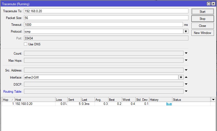
Task: Open the table columns dropdown menu
Action: 213,99
